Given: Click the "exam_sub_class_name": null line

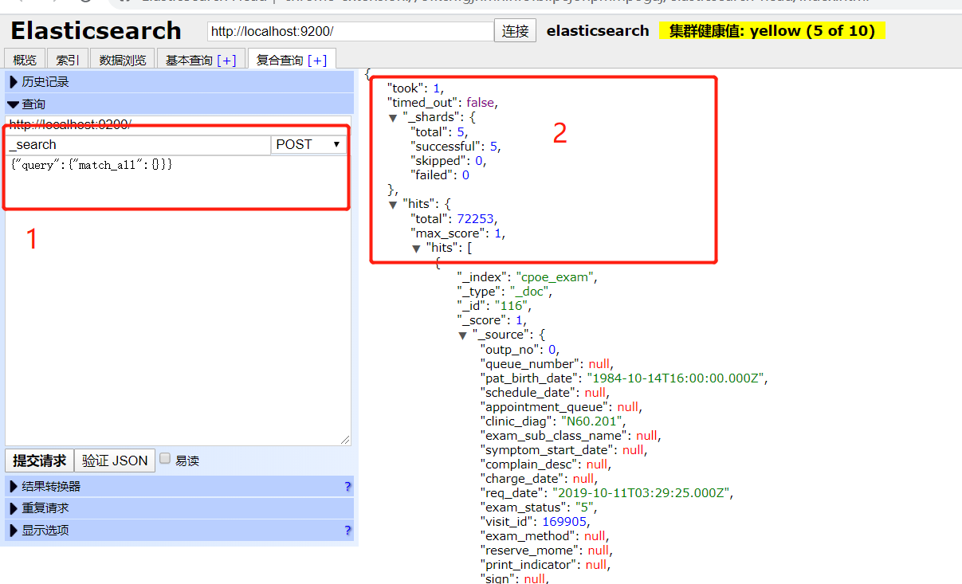Looking at the screenshot, I should (x=571, y=436).
